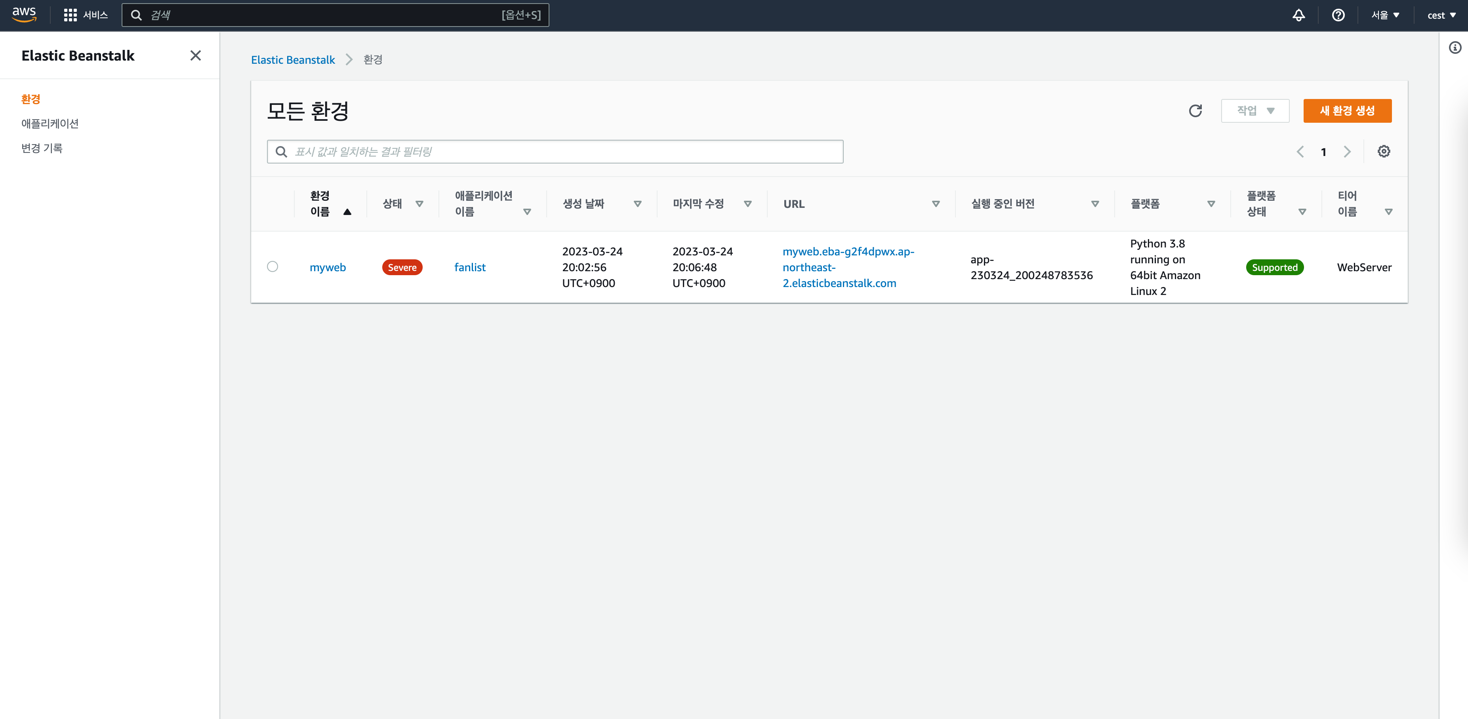Open the help question mark menu
The image size is (1468, 719).
tap(1338, 15)
